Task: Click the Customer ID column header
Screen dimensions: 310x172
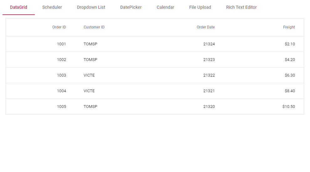Action: click(94, 27)
